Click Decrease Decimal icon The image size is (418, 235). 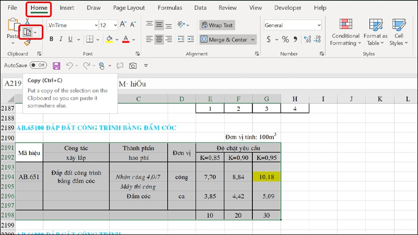317,40
